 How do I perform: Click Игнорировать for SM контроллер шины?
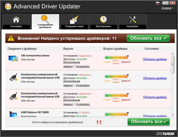[x=82, y=66]
